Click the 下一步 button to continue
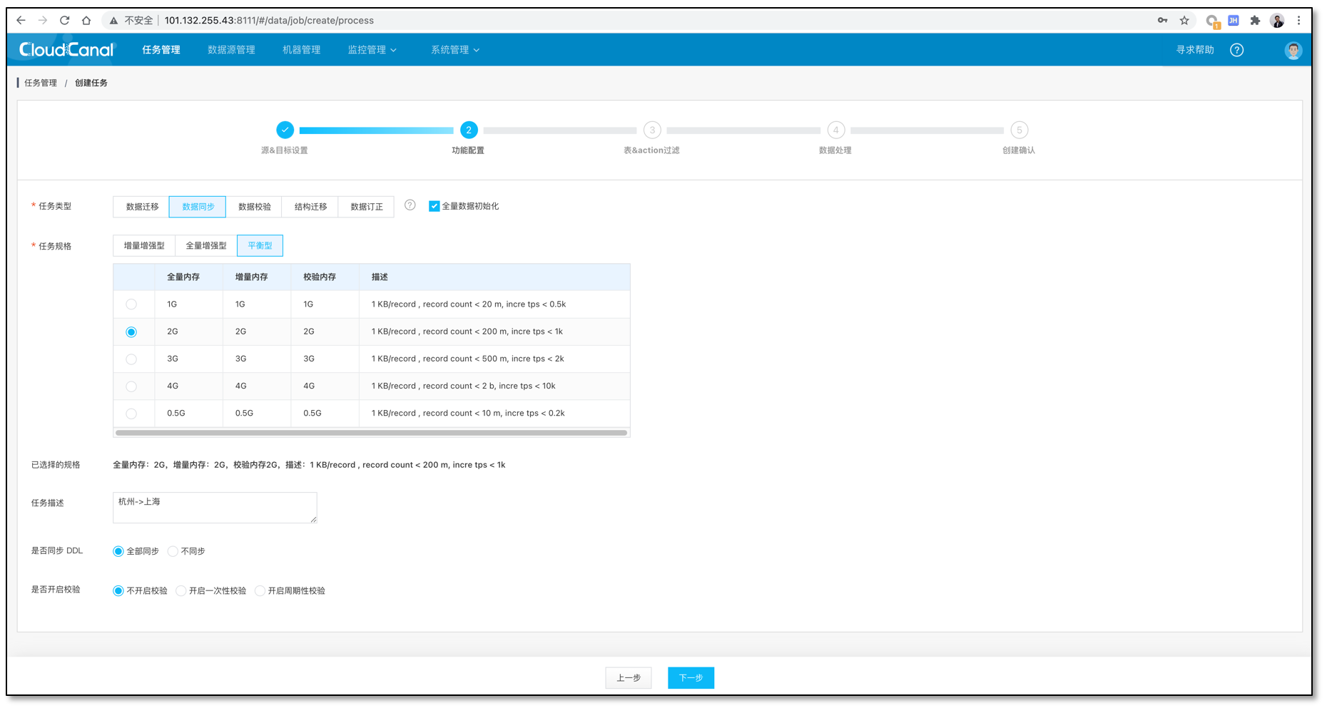Screen dimensions: 1327x713 [x=690, y=677]
